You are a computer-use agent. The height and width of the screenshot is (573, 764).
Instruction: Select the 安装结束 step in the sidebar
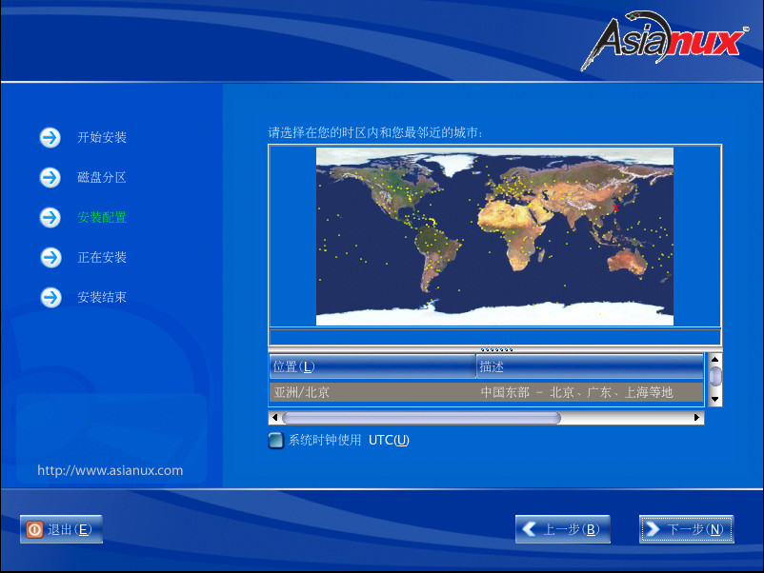click(x=101, y=297)
